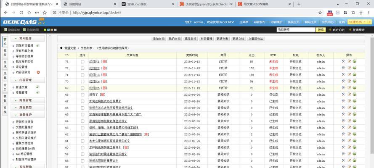Viewport: 374px width, 168px height.
Task: Check the box for article ID 69
Action: tap(82, 88)
